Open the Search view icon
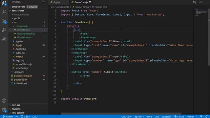The height and width of the screenshot is (118, 210). coord(4,12)
